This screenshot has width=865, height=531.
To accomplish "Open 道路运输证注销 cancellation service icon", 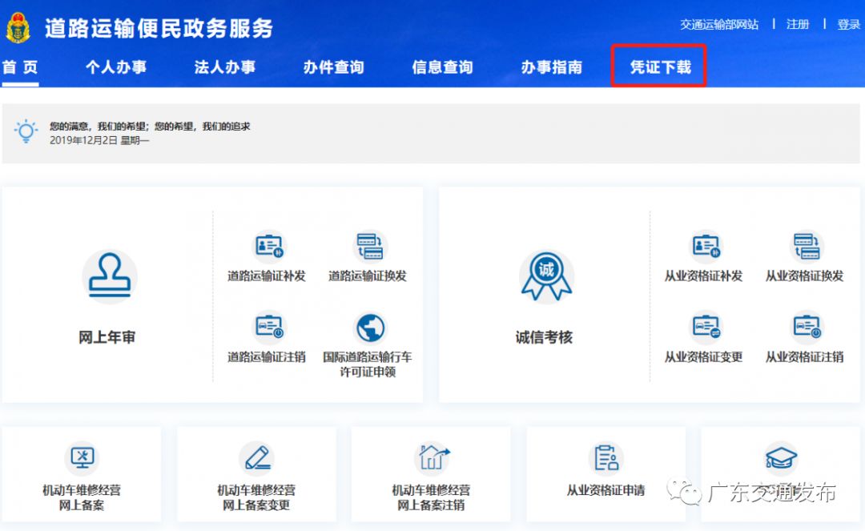I will pos(268,327).
